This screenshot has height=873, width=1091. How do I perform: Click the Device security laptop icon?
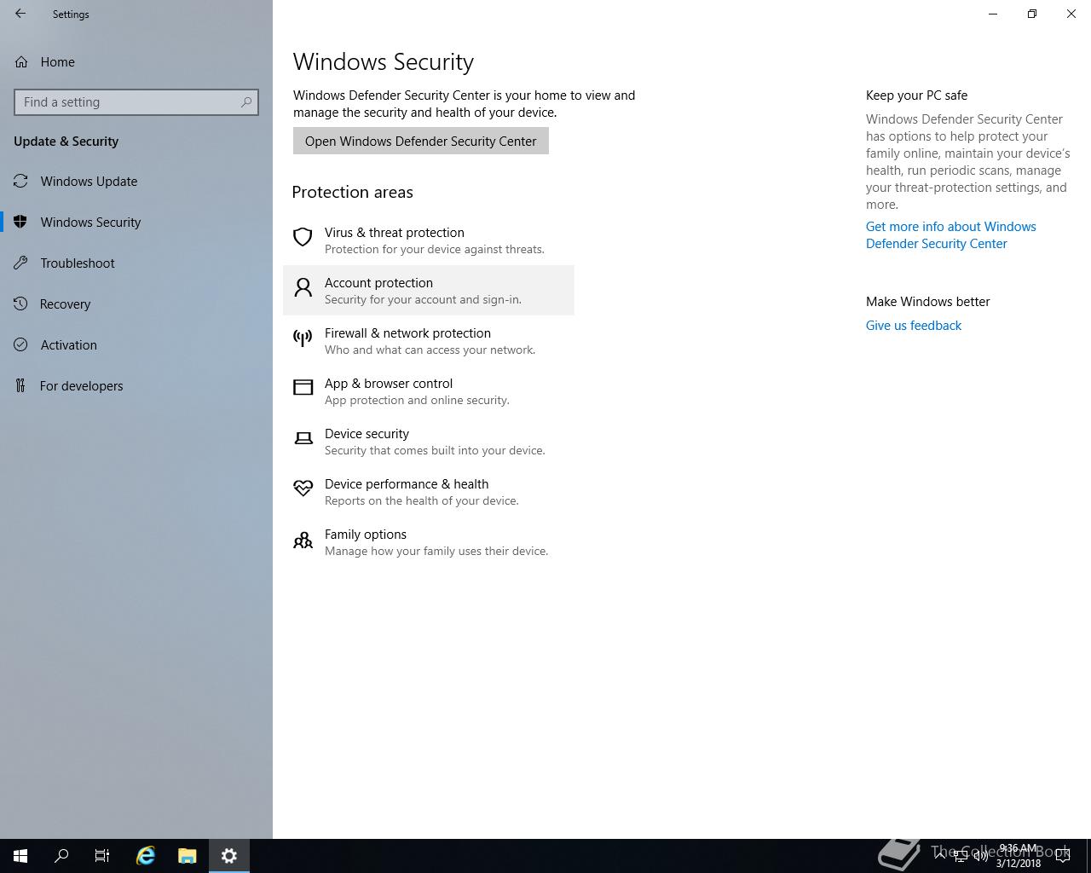(303, 438)
